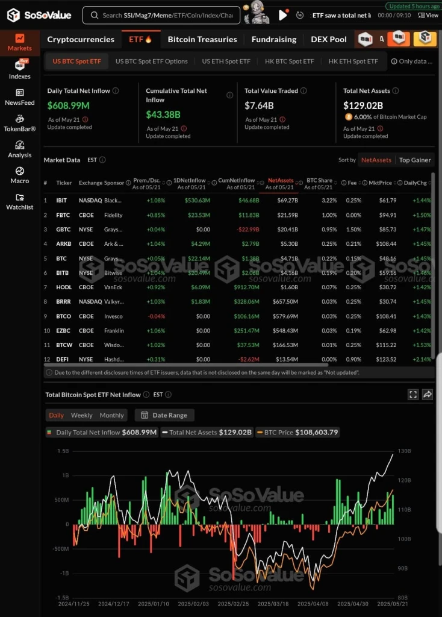This screenshot has height=617, width=442.
Task: Sort by CumNetInflow column header
Action: 238,183
